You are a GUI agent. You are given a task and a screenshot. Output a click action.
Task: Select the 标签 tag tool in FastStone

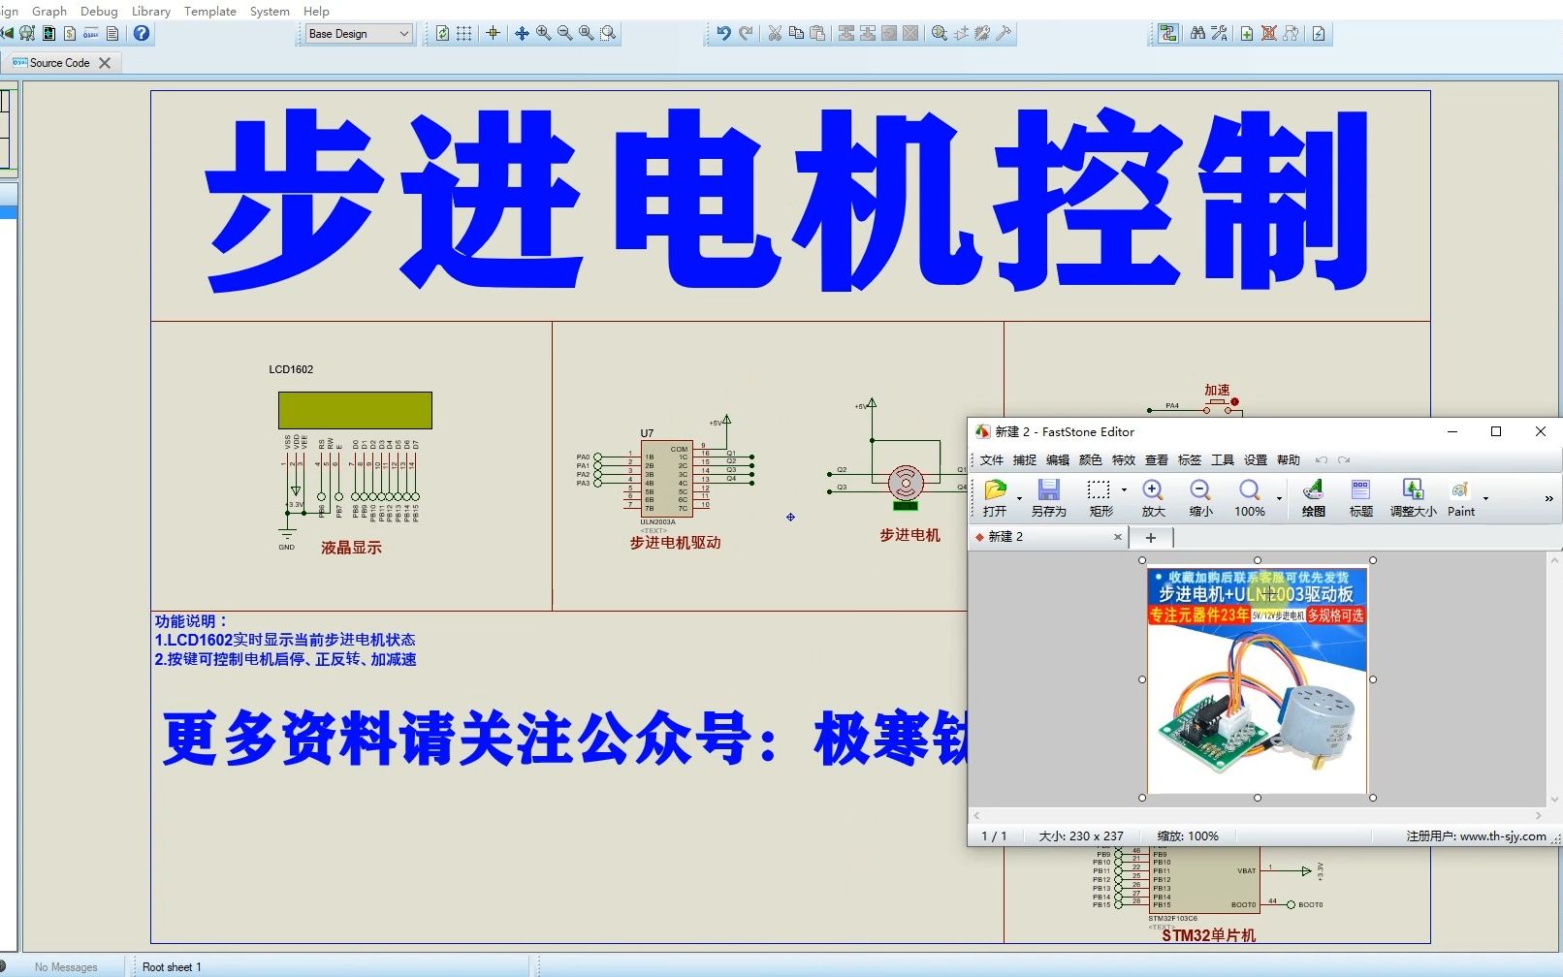[x=1359, y=496]
